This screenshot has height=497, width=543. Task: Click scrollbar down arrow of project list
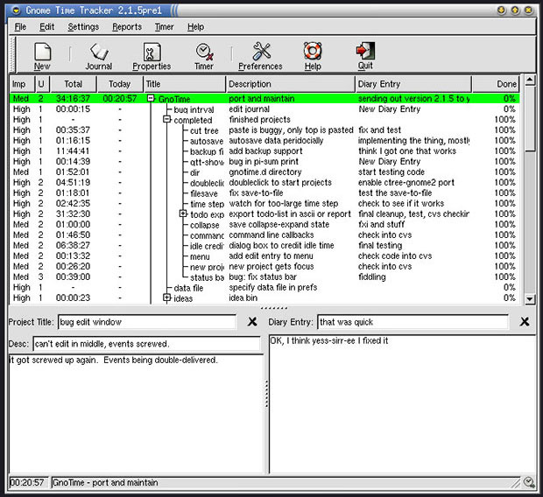530,299
